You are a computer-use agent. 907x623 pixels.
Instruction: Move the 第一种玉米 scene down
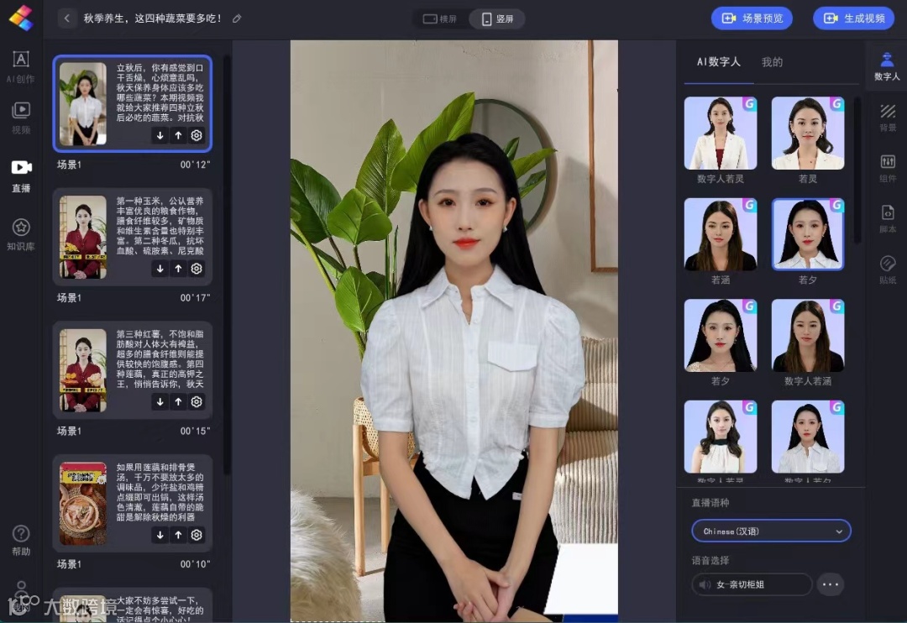[160, 269]
